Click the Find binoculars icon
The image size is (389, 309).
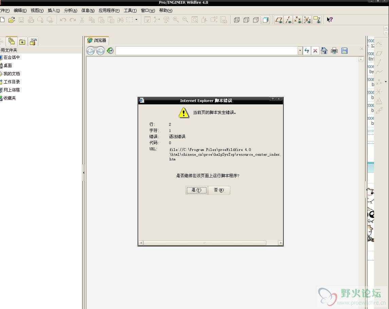pyautogui.click(x=120, y=20)
